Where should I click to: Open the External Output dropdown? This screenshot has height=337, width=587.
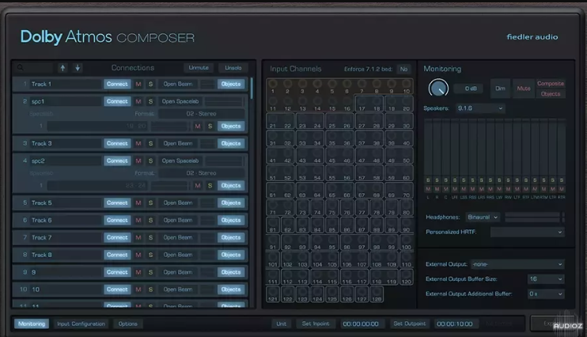pyautogui.click(x=517, y=264)
